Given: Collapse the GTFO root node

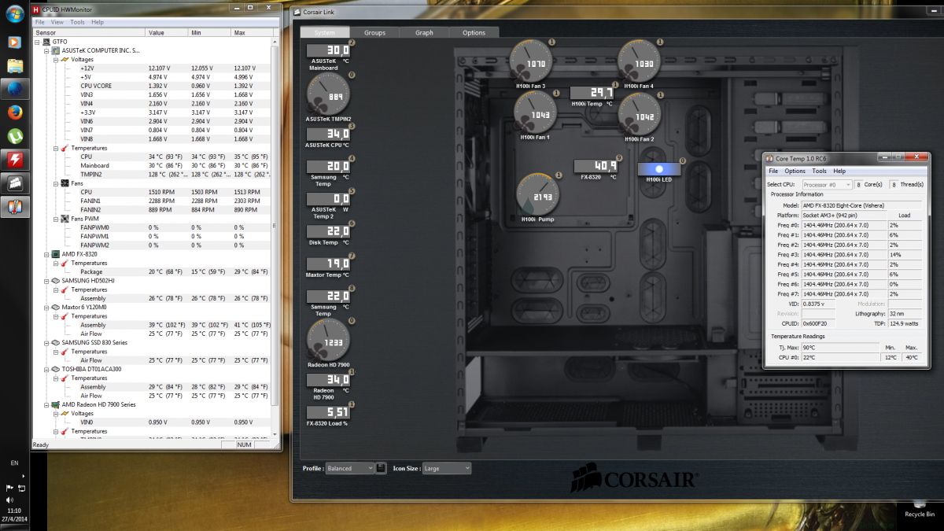Looking at the screenshot, I should point(38,42).
